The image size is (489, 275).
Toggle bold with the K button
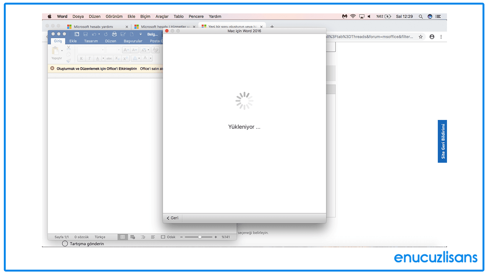pyautogui.click(x=81, y=58)
